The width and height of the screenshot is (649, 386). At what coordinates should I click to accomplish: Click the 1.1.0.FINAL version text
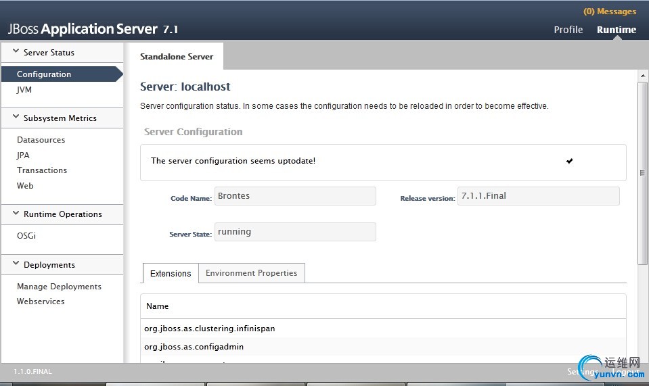tap(32, 372)
